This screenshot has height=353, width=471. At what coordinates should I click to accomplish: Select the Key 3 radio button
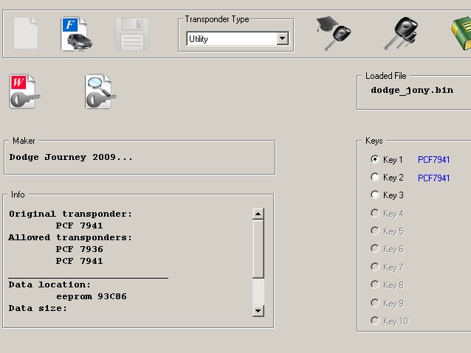374,195
